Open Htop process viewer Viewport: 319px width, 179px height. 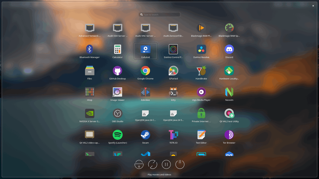coord(90,94)
